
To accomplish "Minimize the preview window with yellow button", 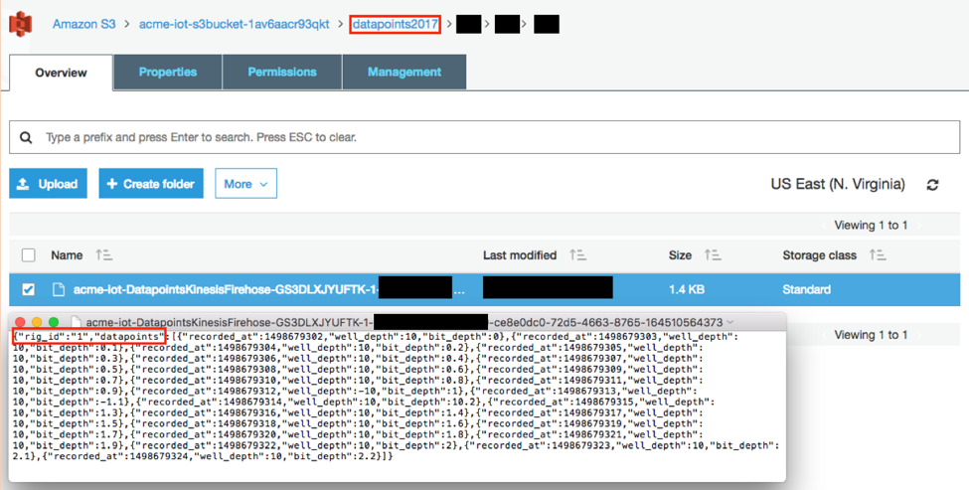I will [37, 323].
